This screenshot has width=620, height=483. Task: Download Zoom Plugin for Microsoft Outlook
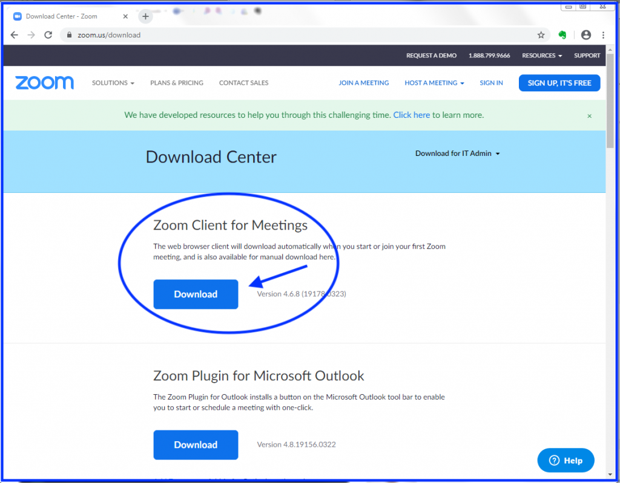pyautogui.click(x=196, y=445)
